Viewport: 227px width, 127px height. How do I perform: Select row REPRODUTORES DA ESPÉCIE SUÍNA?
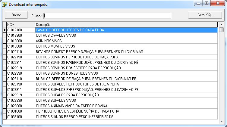126,111
